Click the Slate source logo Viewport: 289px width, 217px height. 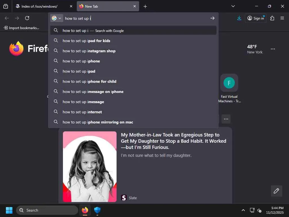tap(124, 198)
